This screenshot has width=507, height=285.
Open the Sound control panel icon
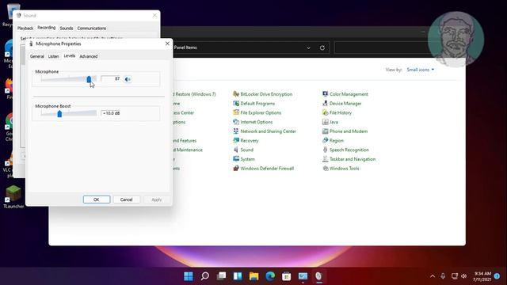[236, 150]
